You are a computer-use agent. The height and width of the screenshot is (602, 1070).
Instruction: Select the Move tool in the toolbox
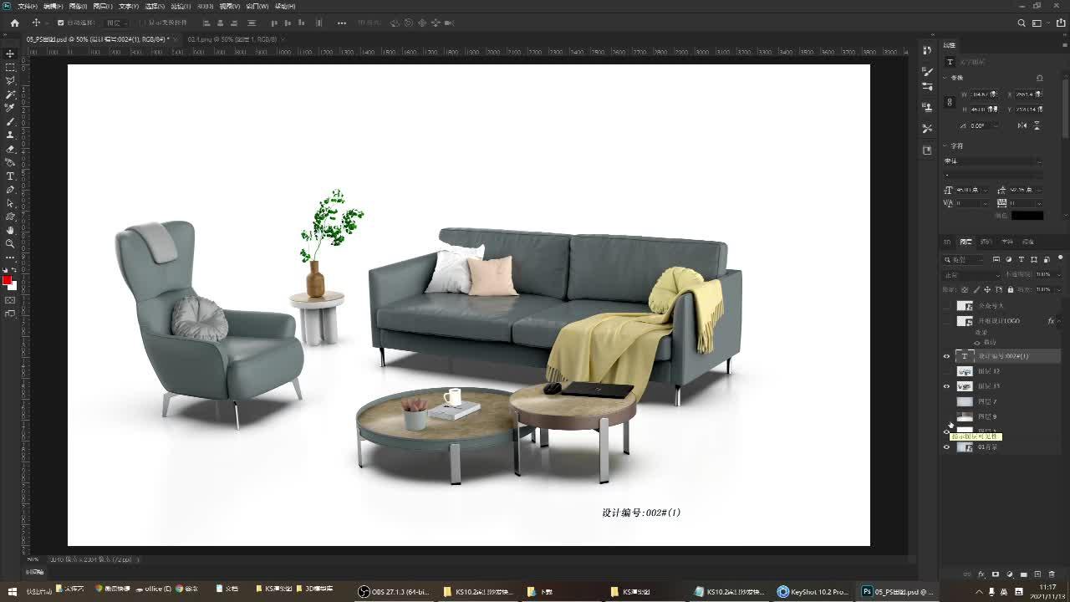[10, 54]
